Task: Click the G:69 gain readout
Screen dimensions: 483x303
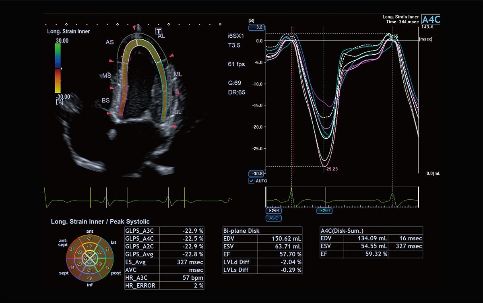Action: tap(235, 83)
